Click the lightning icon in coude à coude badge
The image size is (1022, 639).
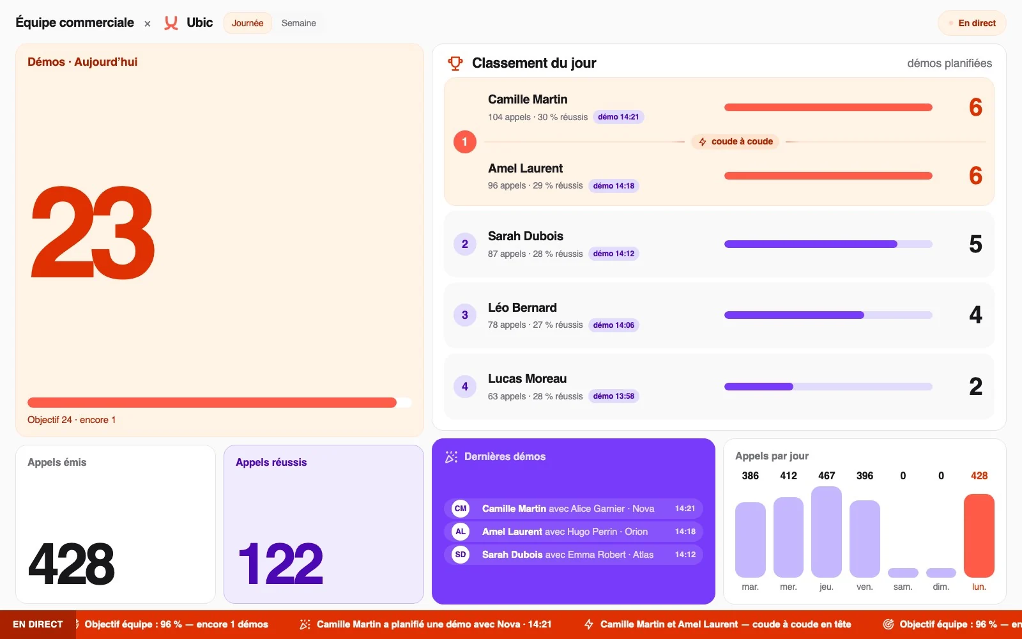pyautogui.click(x=703, y=142)
